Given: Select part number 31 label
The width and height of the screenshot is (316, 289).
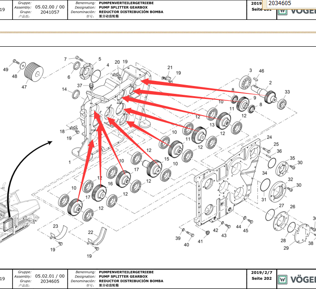Looking at the screenshot, I should click(264, 200).
